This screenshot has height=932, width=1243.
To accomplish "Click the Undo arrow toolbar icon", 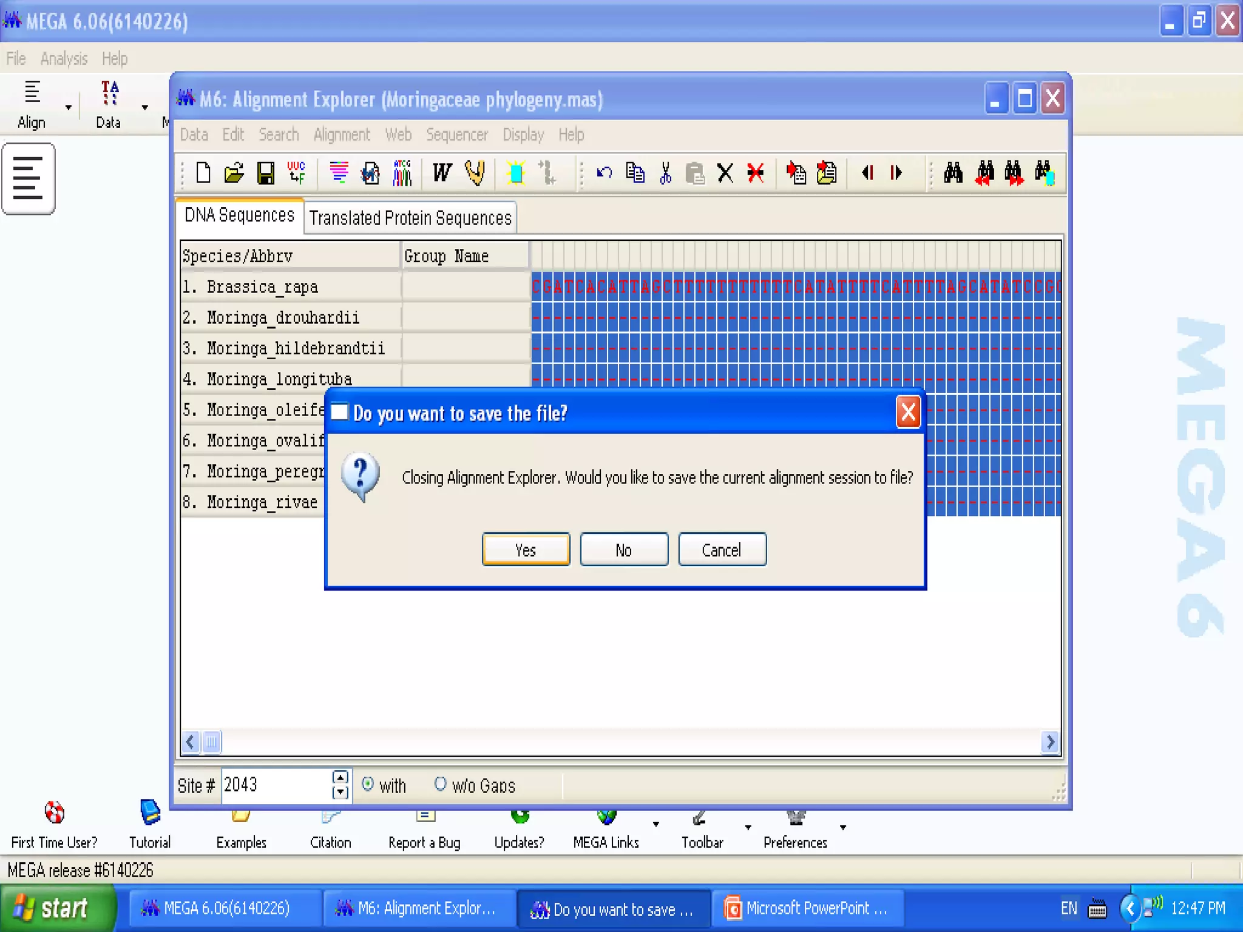I will click(604, 174).
